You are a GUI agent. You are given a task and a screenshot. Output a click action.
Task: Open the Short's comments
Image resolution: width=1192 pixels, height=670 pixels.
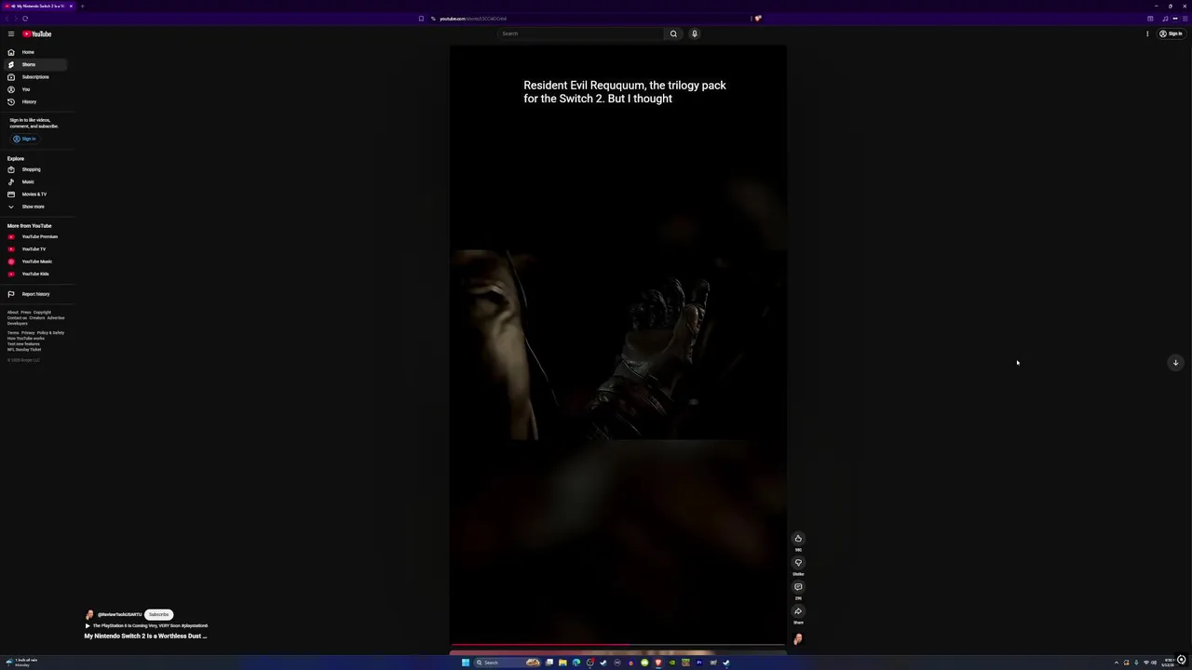[x=798, y=587]
